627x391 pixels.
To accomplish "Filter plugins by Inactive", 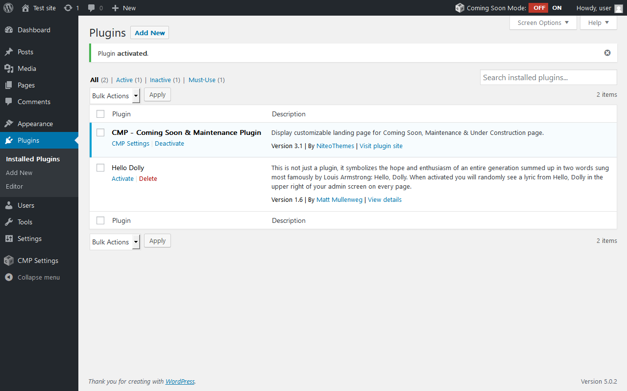I will point(160,80).
